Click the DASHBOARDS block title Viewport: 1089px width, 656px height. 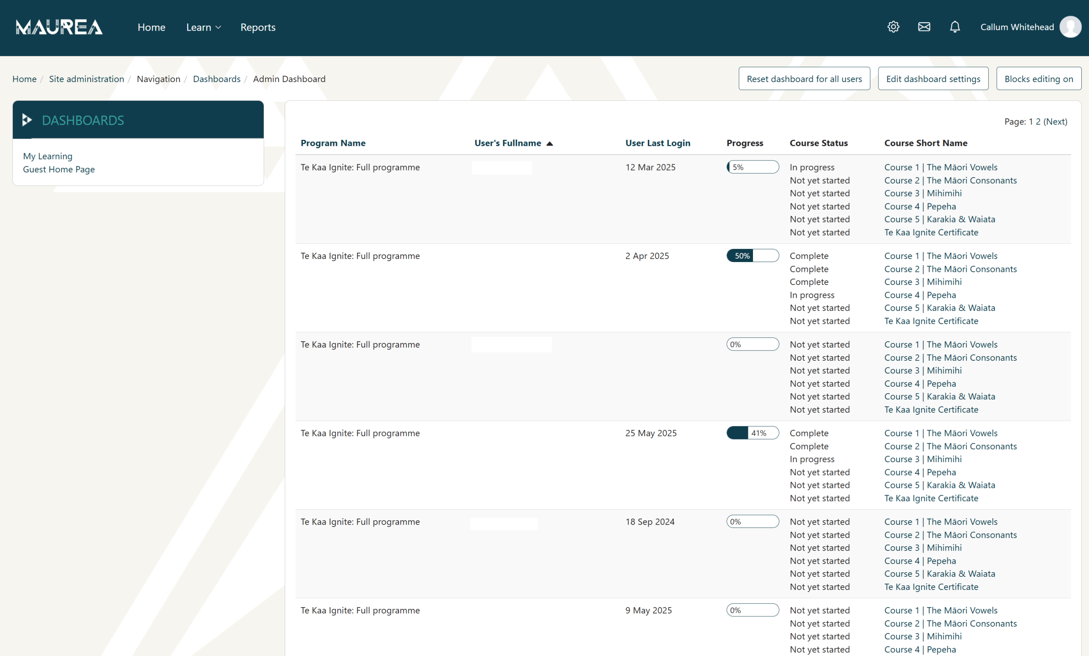tap(83, 120)
